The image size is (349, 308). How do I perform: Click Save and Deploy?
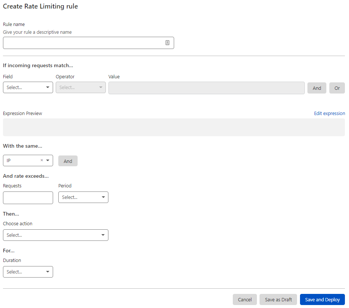[322, 299]
